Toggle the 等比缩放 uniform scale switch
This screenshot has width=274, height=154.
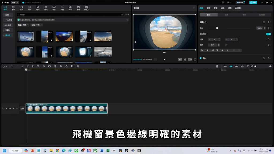coord(268,34)
